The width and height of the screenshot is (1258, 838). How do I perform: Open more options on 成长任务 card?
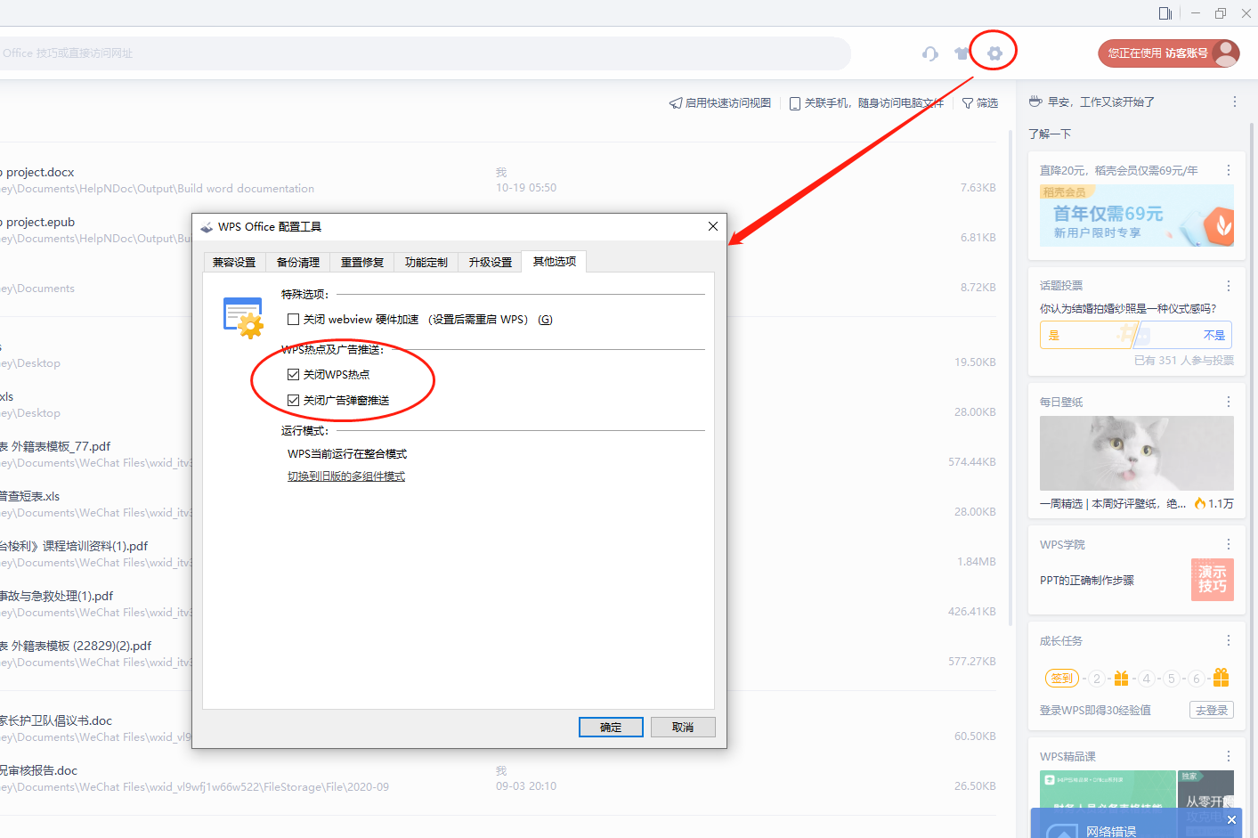point(1229,640)
